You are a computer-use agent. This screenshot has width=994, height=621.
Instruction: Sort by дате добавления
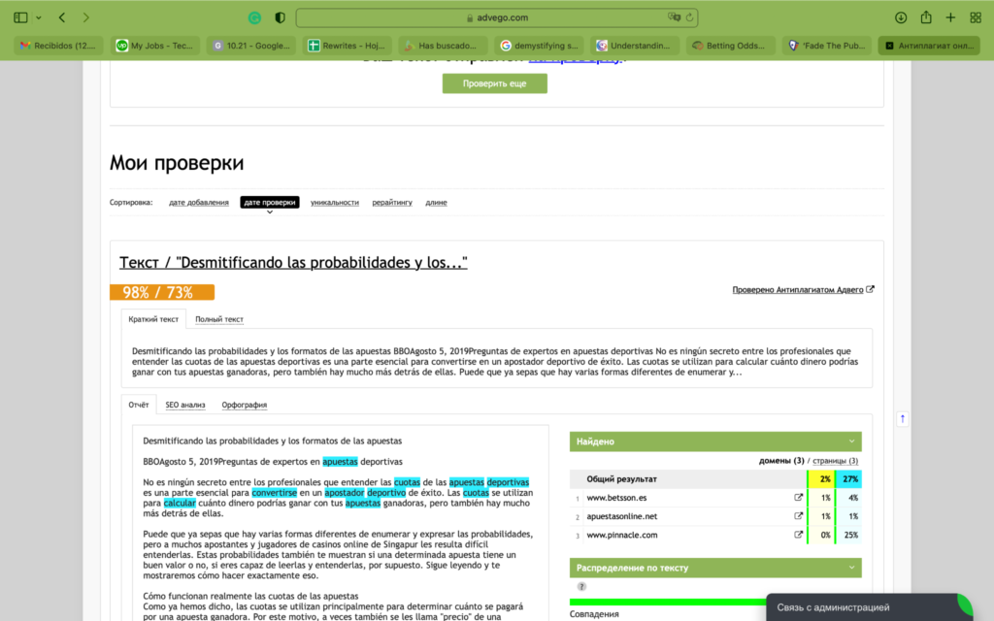point(198,203)
